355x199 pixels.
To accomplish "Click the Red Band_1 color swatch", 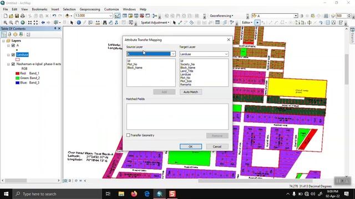I will 17,74.
